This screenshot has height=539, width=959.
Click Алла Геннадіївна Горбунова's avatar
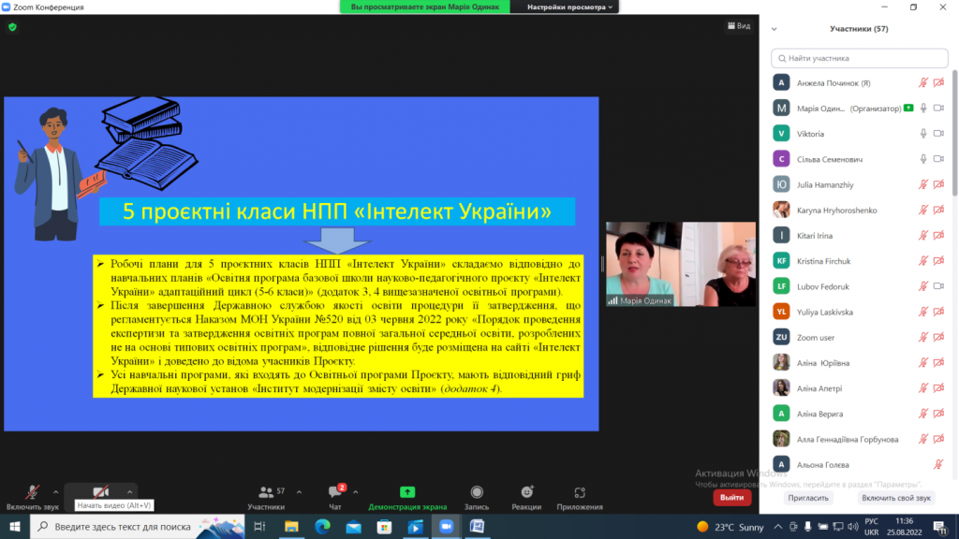(x=781, y=439)
